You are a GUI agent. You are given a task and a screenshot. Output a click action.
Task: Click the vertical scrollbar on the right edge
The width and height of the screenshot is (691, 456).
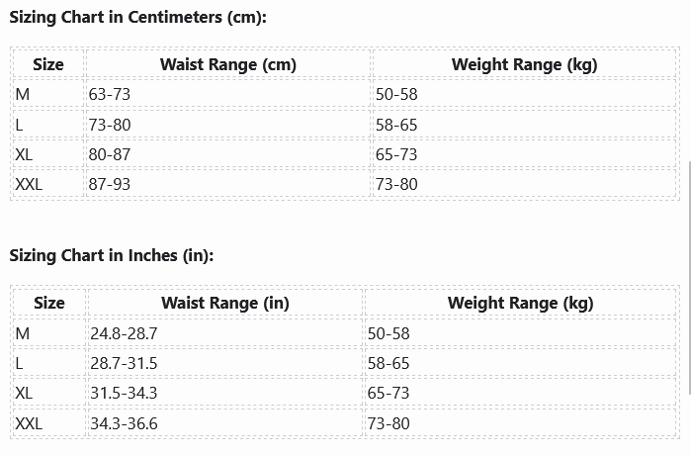click(x=687, y=173)
